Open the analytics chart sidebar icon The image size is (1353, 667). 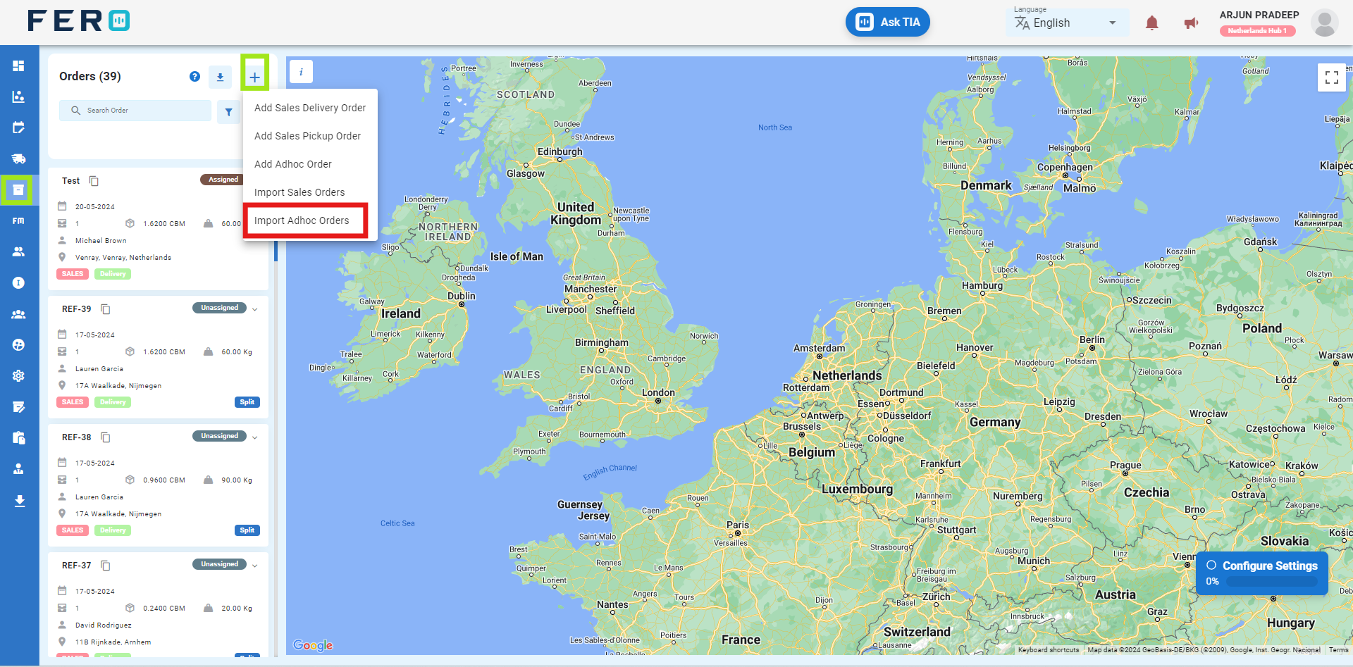click(x=19, y=96)
